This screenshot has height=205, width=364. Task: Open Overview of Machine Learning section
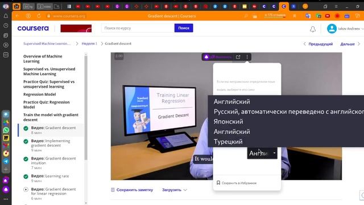(43, 59)
